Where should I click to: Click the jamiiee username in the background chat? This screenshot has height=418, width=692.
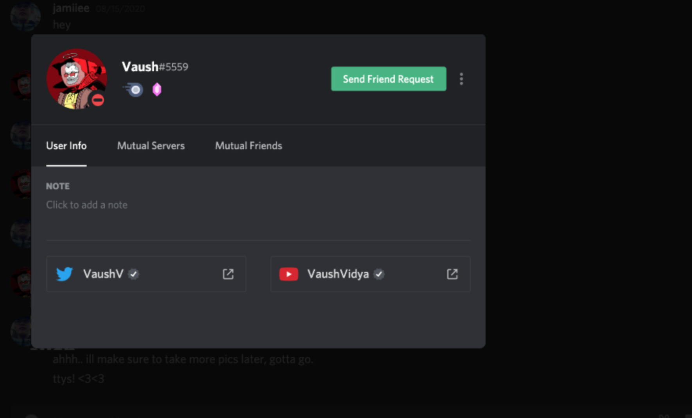[71, 7]
